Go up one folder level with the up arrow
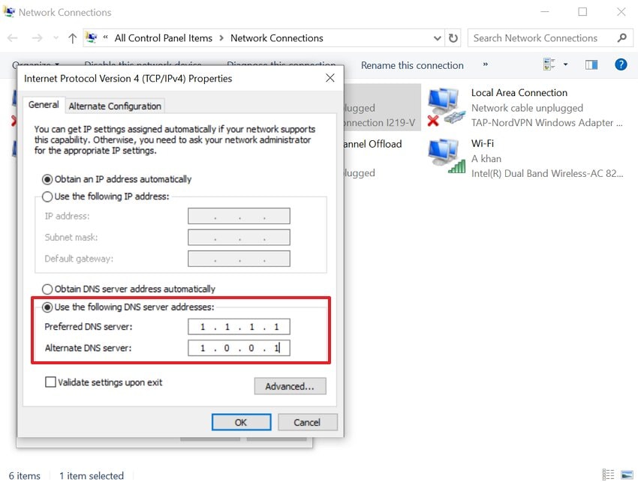 point(71,37)
